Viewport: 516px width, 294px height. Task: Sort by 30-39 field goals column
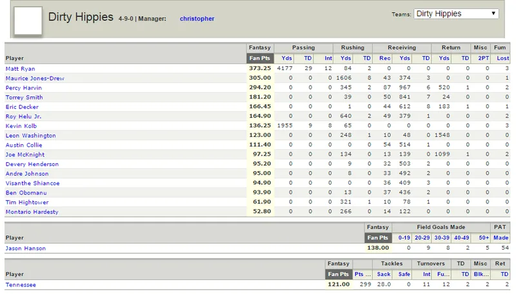point(442,237)
